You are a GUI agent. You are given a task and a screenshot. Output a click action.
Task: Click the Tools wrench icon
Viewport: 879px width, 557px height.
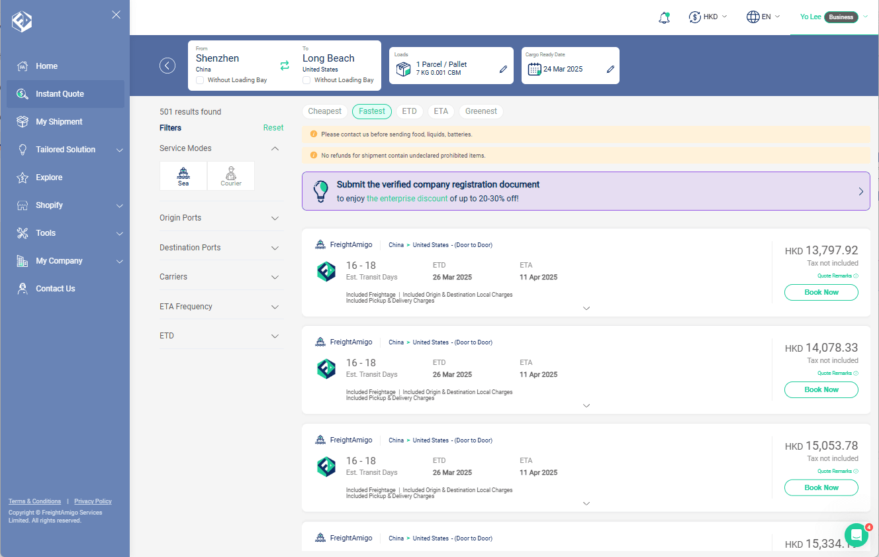tap(23, 233)
